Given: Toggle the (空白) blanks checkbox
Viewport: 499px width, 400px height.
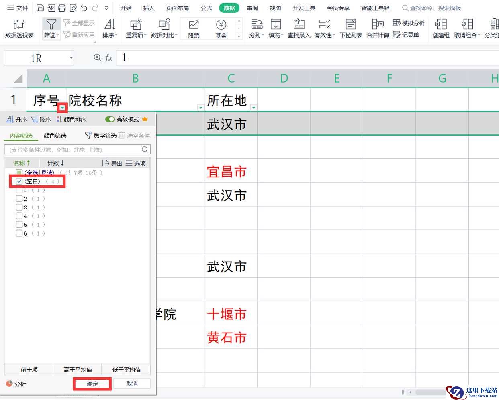Looking at the screenshot, I should tap(19, 181).
